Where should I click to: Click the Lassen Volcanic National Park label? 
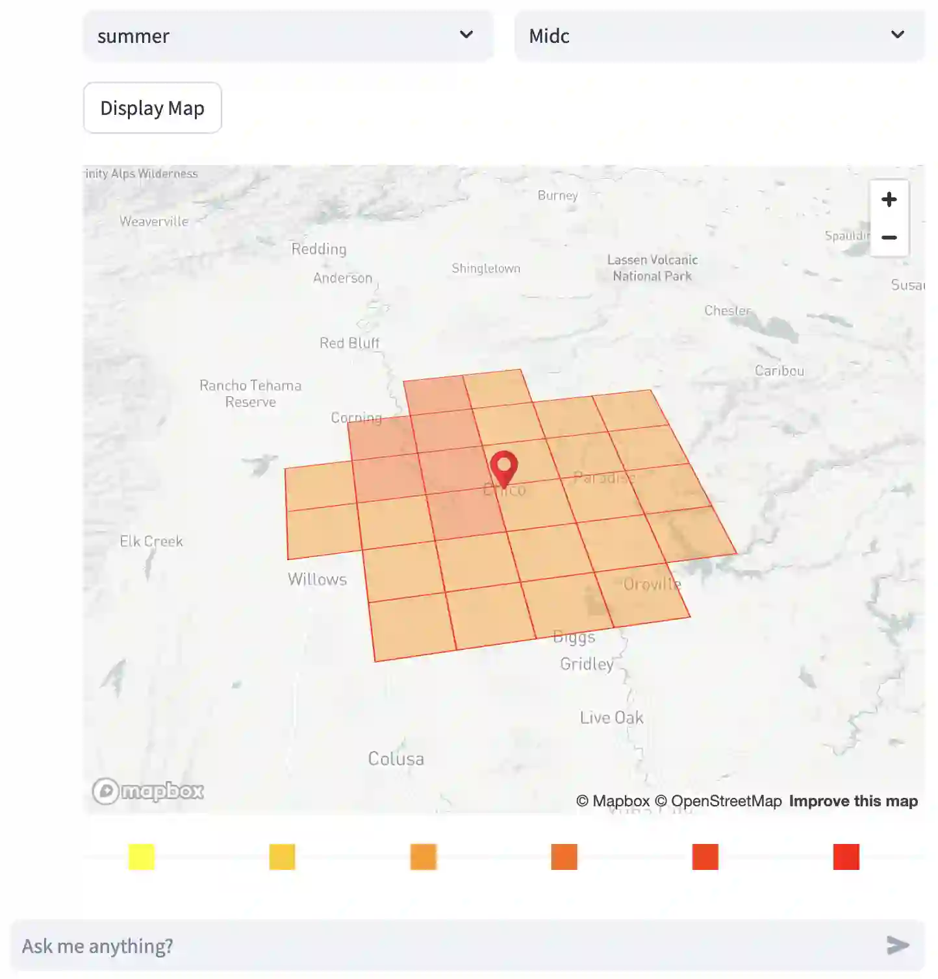(x=653, y=268)
